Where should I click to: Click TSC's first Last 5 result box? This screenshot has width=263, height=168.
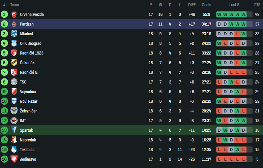pyautogui.click(x=220, y=82)
